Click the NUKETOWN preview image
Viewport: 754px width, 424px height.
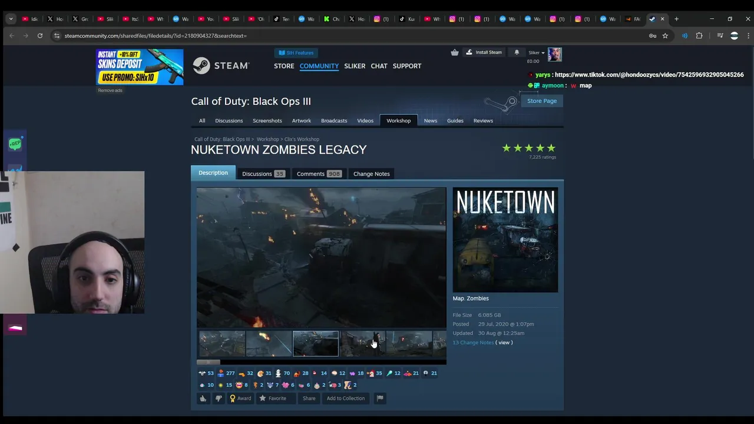(x=505, y=240)
